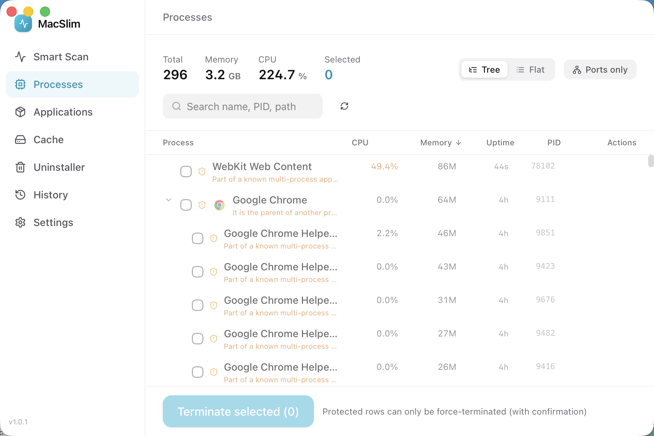This screenshot has width=654, height=436.
Task: Switch to Flat view
Action: click(530, 69)
